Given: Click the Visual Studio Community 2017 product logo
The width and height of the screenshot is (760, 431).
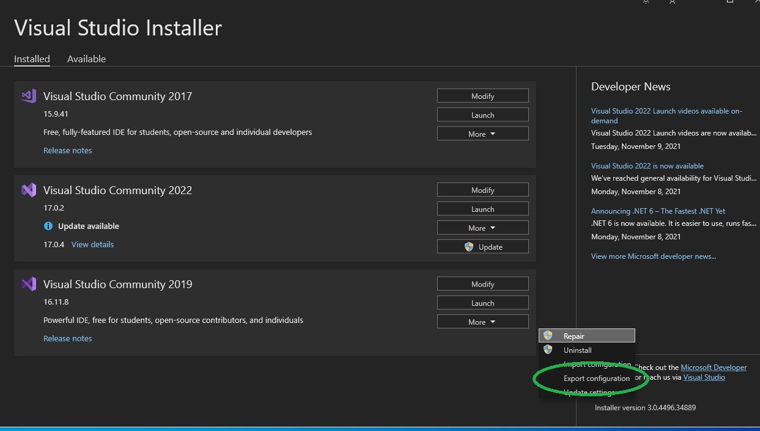Looking at the screenshot, I should pos(28,96).
